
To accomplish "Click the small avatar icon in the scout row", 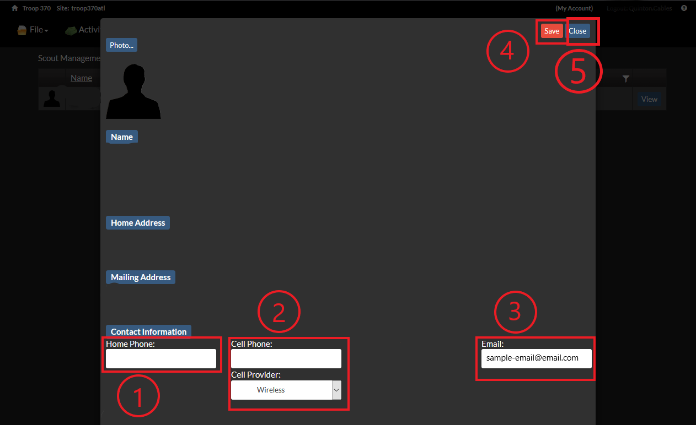I will click(51, 99).
